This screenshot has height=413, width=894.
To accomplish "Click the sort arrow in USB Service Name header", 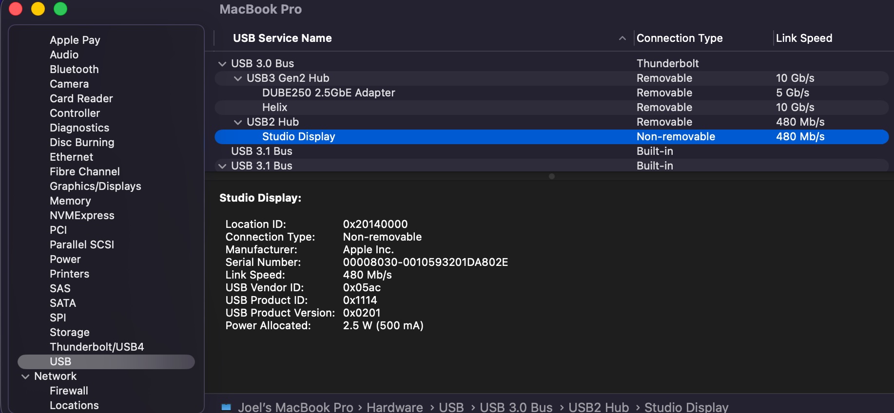I will 622,38.
